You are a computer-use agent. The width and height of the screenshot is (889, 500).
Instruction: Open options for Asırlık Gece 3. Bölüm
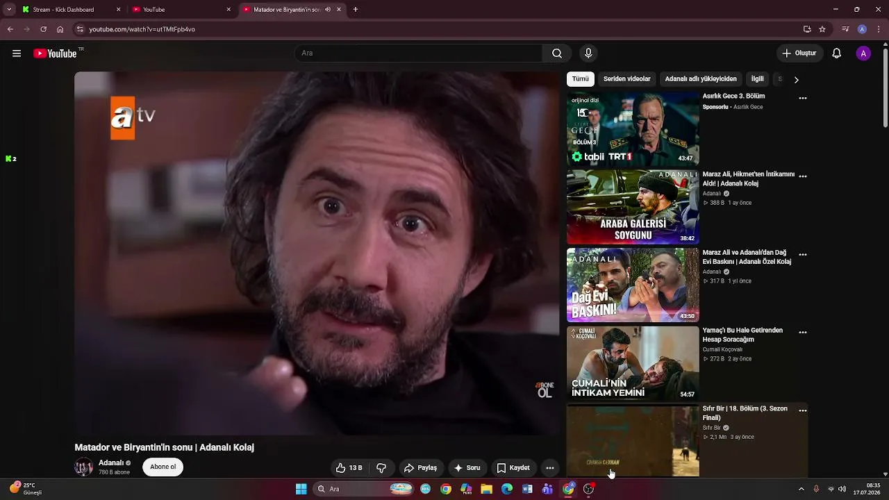pyautogui.click(x=803, y=99)
